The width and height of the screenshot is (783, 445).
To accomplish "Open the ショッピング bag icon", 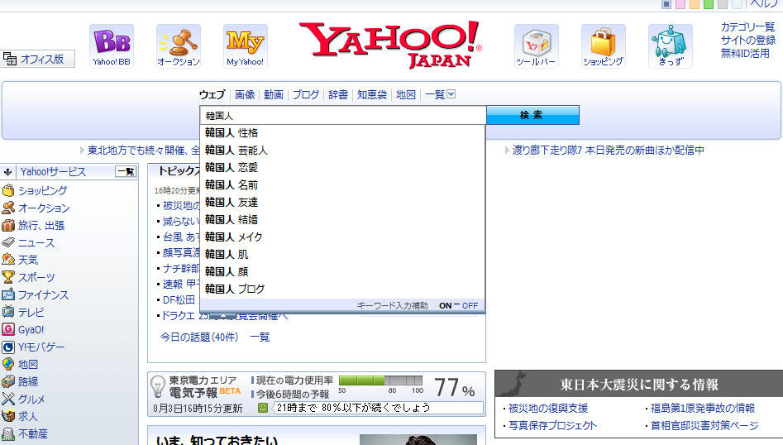I will pyautogui.click(x=604, y=46).
